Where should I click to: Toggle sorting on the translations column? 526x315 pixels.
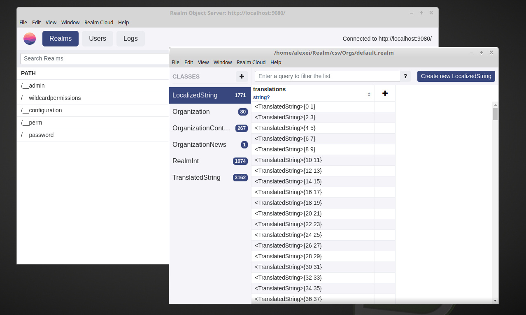[x=369, y=94]
